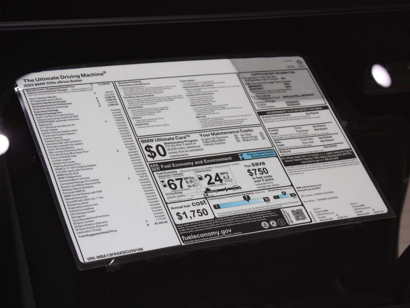
Task: Select 'Apple CarPlay and Android Auto' option line
Action: [x=55, y=116]
